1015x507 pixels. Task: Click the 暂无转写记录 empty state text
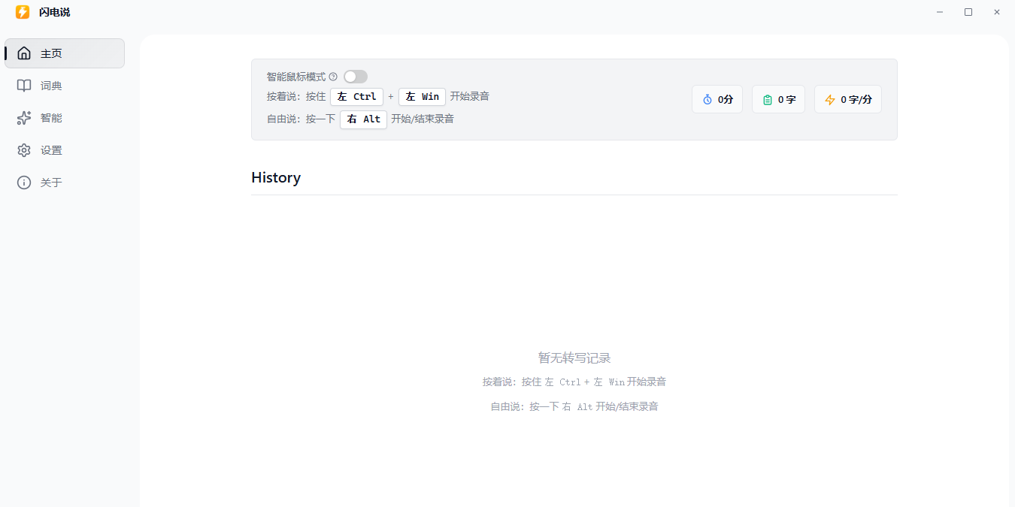[x=574, y=358]
